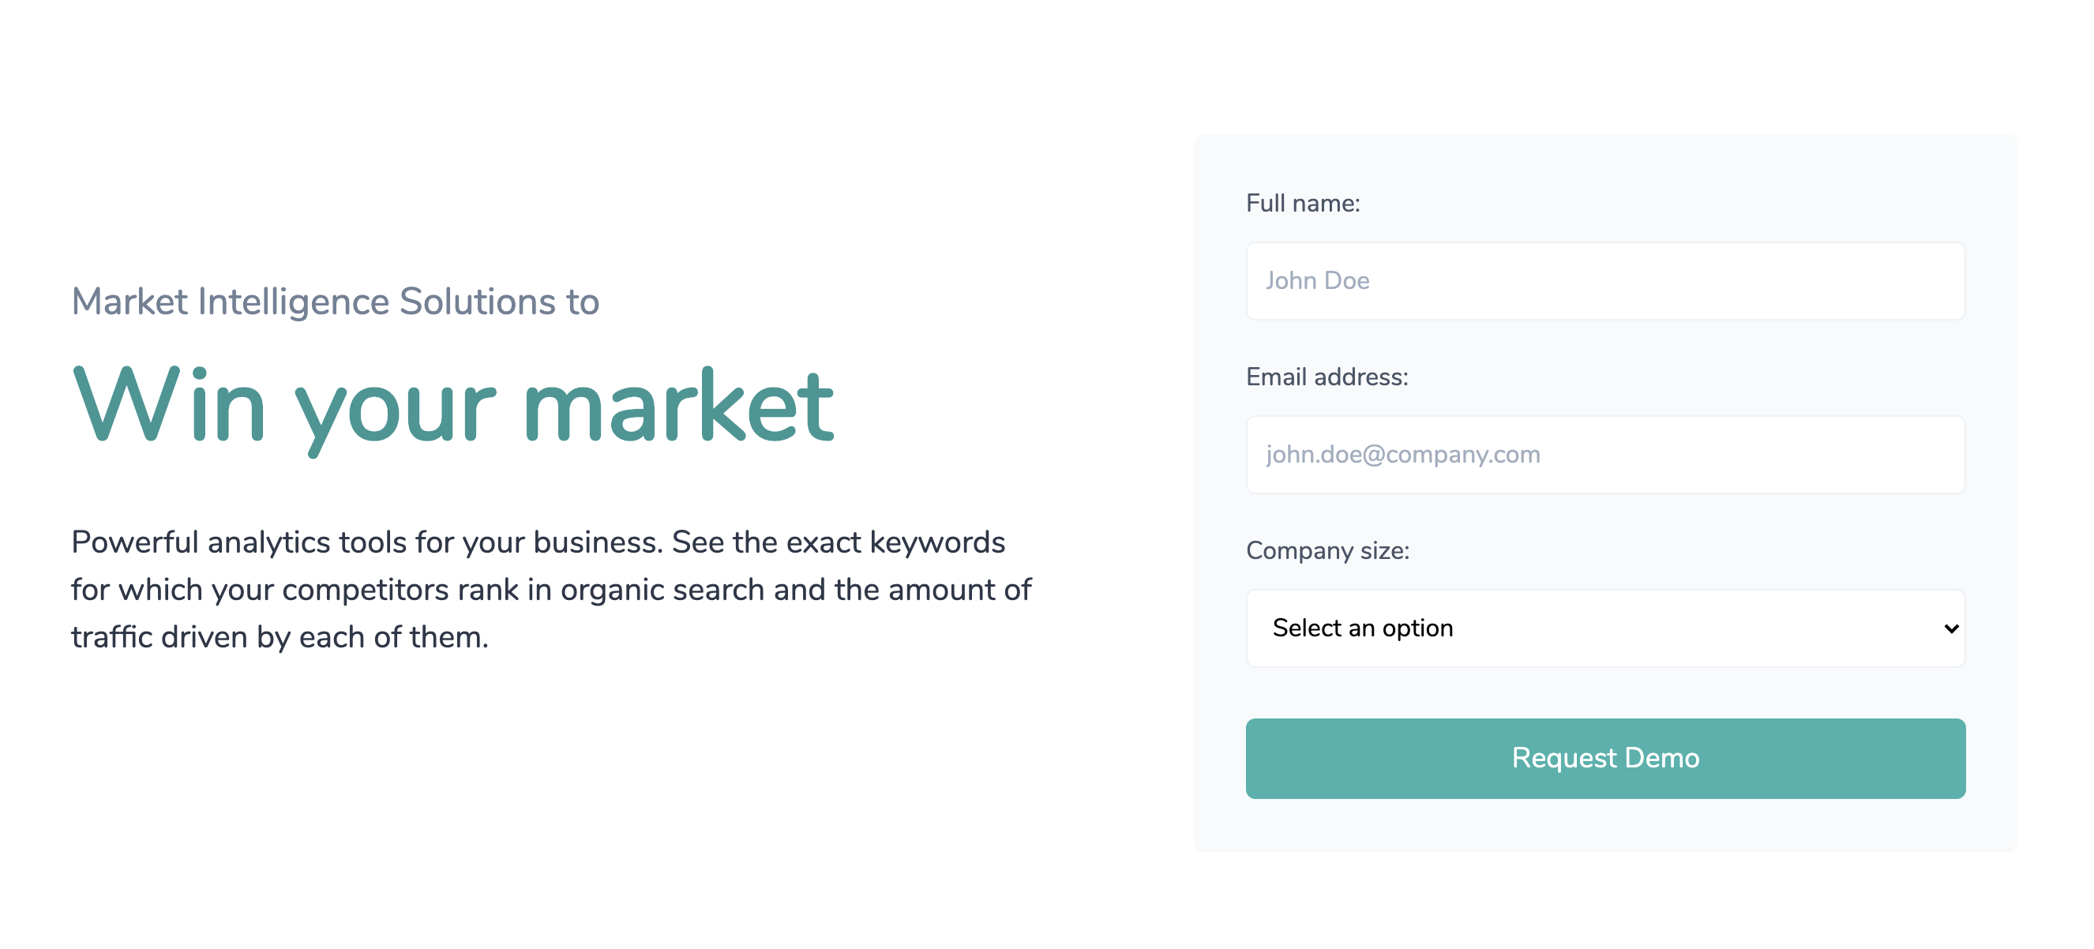Click the Full name input field
Image resolution: width=2094 pixels, height=949 pixels.
click(x=1604, y=281)
